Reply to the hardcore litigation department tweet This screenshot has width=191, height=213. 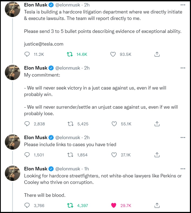point(27,54)
